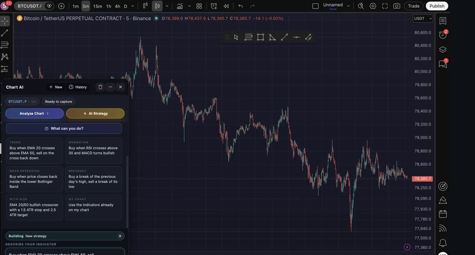The height and width of the screenshot is (255, 475).
Task: Open the object tree layers icon
Action: pyautogui.click(x=443, y=50)
